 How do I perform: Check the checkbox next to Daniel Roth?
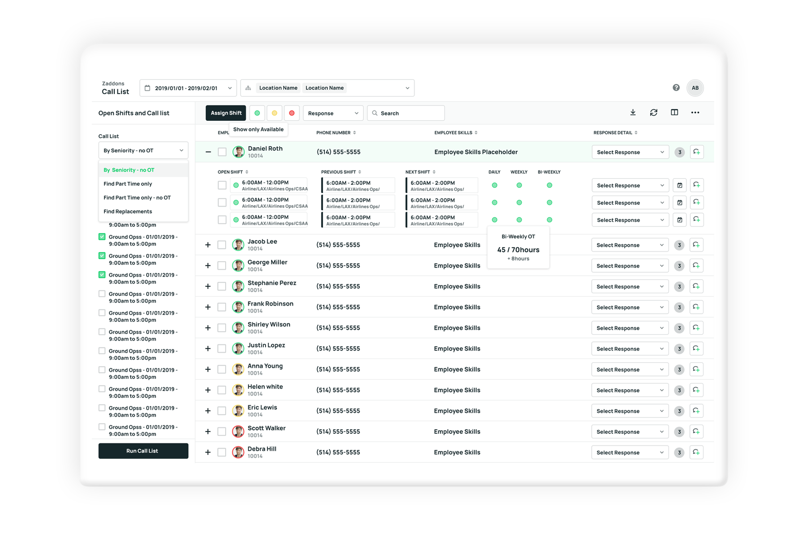tap(222, 152)
